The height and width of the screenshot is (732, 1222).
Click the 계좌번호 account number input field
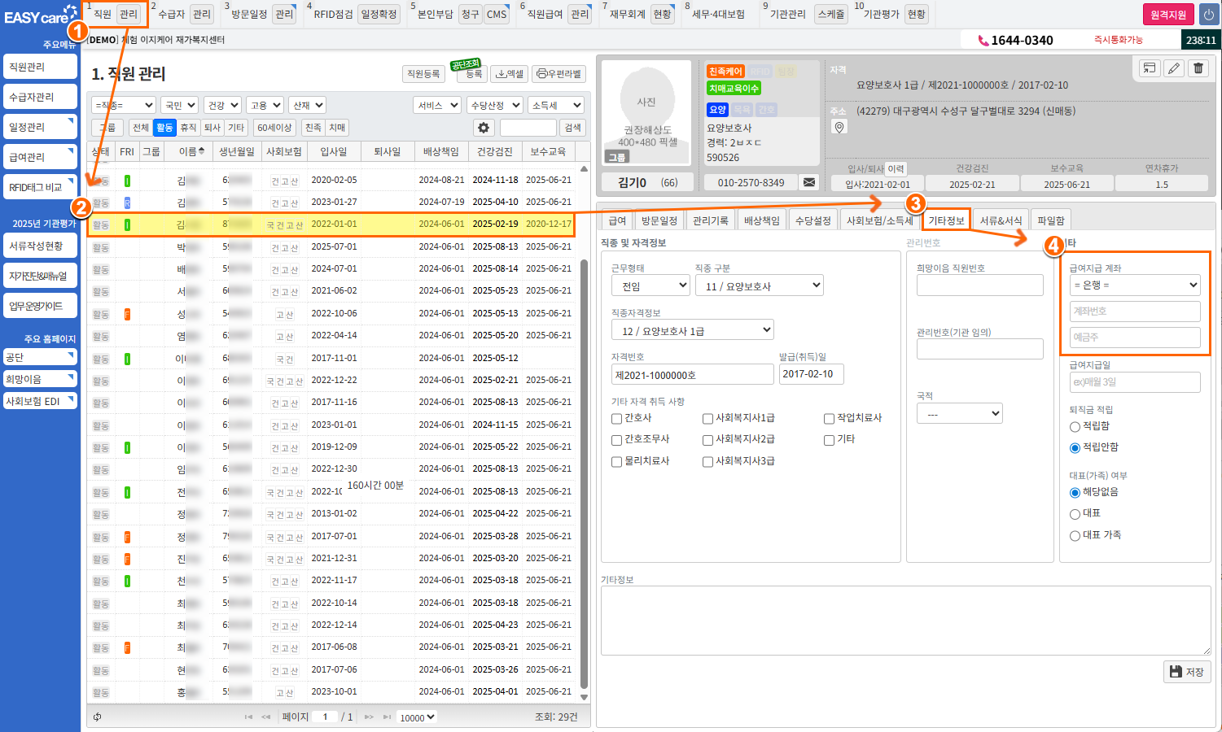coord(1135,312)
